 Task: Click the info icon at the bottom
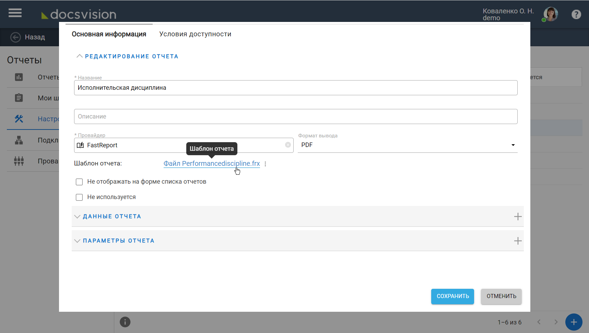[125, 322]
